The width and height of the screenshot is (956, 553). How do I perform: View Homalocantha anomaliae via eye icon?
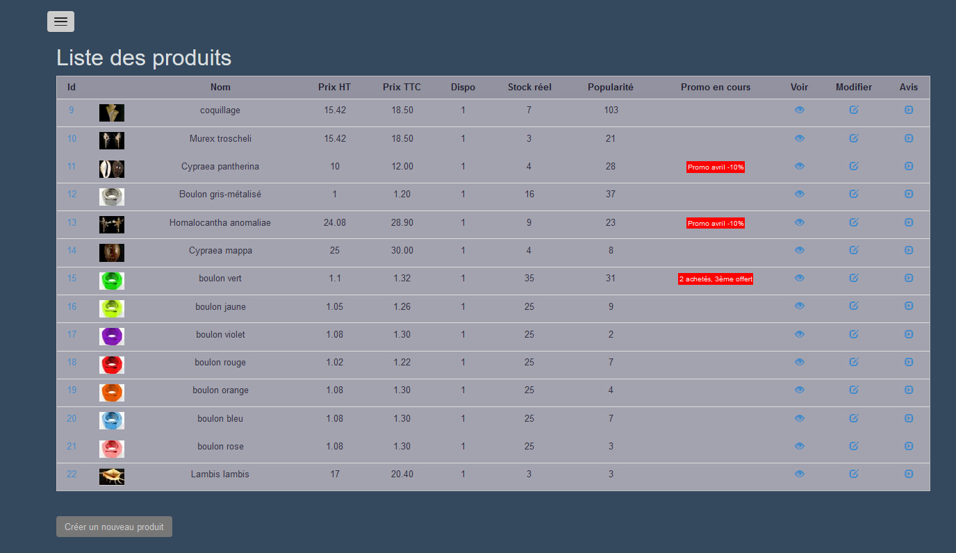(800, 222)
